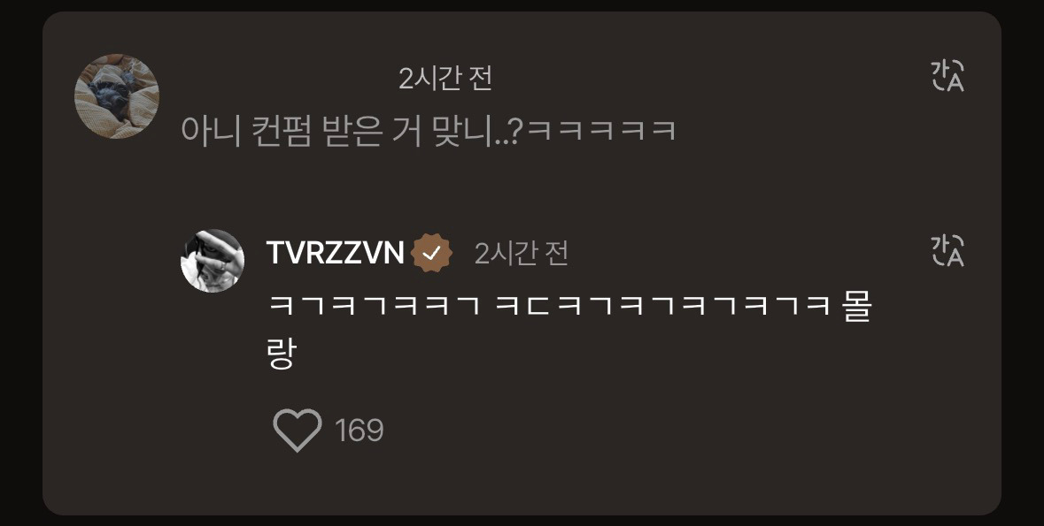Like the reply with the heart icon
Screen dimensions: 1044x526
297,431
